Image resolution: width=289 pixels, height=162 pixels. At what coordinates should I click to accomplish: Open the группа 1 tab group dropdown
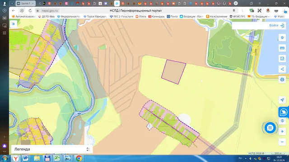[x=26, y=3]
